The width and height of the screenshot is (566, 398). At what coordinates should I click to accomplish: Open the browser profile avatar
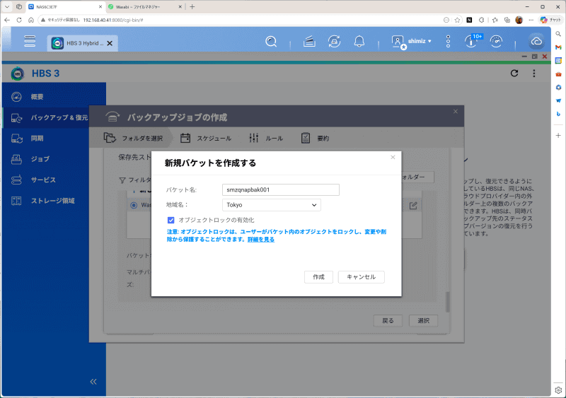[519, 21]
